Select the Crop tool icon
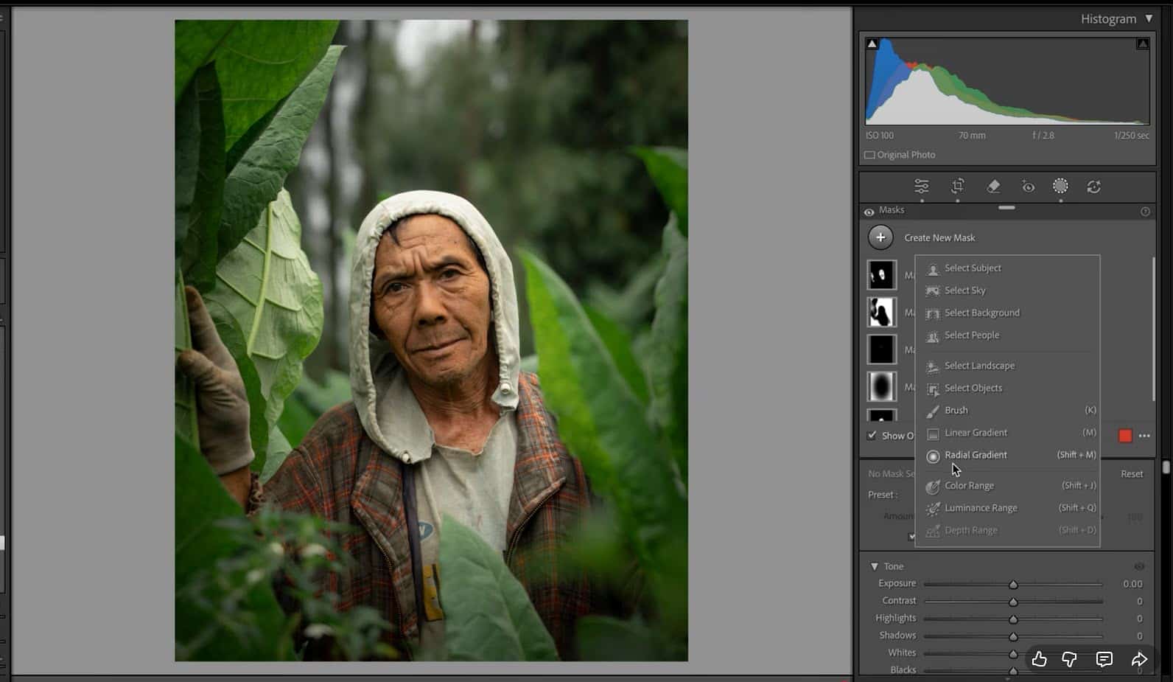This screenshot has width=1173, height=682. pyautogui.click(x=957, y=187)
